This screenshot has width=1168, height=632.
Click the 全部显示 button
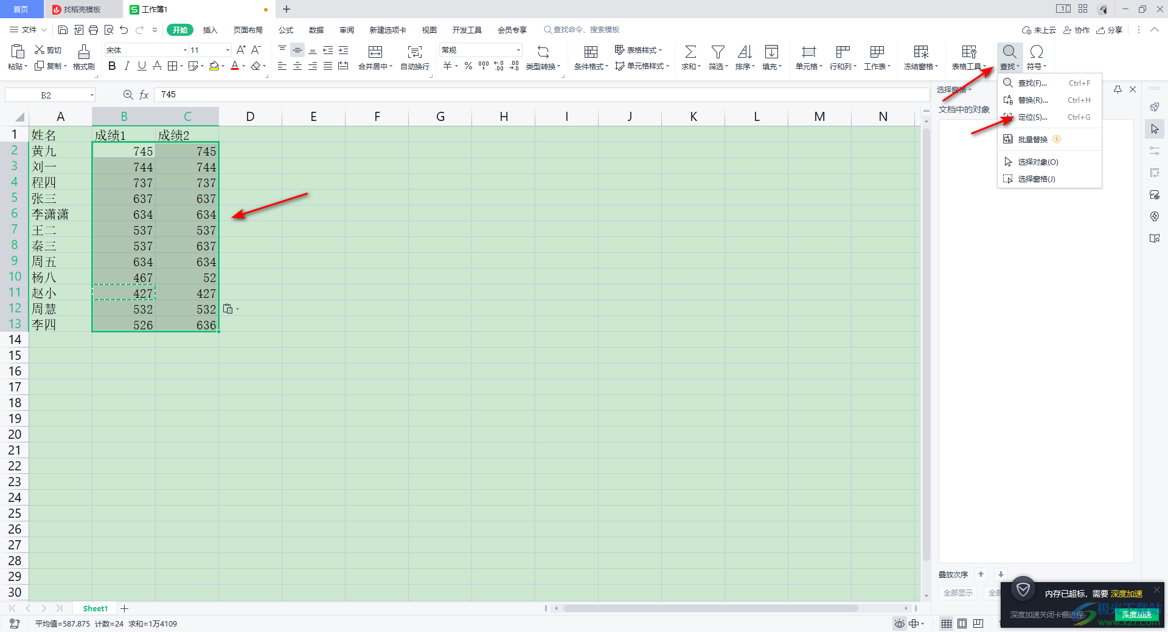pyautogui.click(x=958, y=592)
